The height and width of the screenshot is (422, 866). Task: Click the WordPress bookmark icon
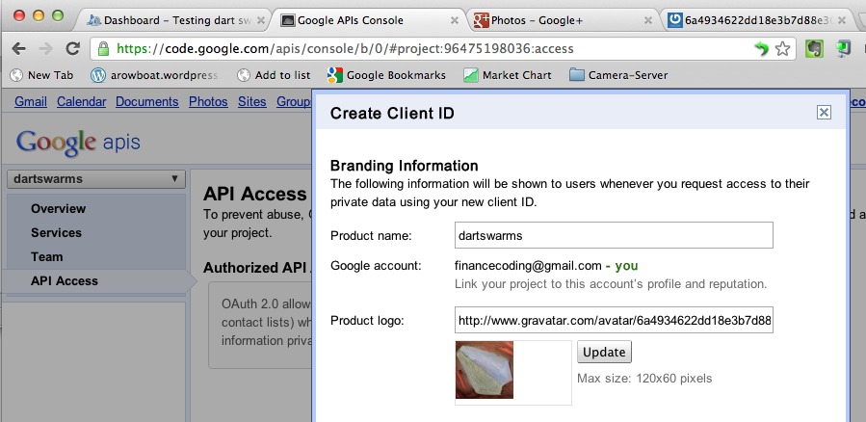98,75
